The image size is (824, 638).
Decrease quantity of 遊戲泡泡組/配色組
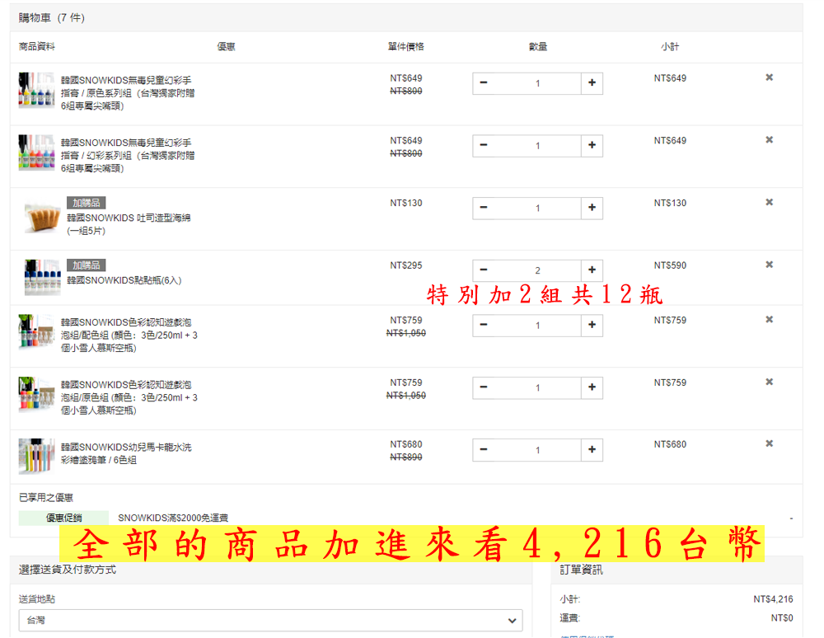(484, 326)
